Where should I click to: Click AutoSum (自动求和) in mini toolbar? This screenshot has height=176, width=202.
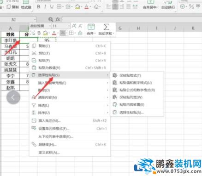point(106,29)
